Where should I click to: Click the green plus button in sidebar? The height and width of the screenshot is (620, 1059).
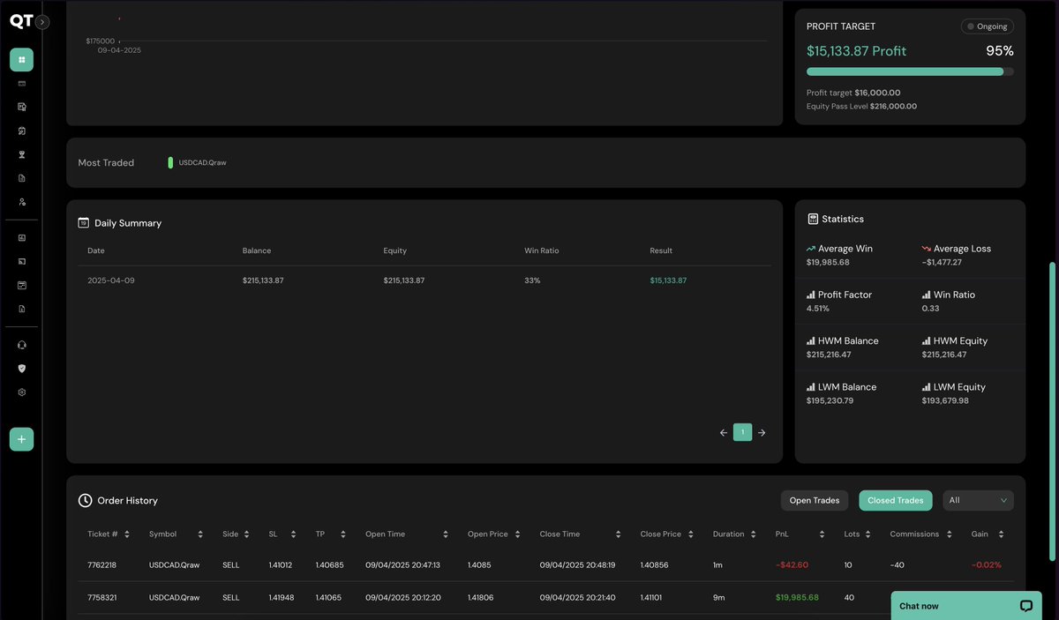[x=21, y=438]
